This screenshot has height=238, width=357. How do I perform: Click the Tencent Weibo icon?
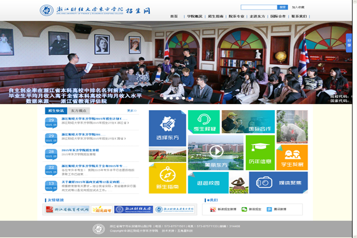[x=270, y=209]
